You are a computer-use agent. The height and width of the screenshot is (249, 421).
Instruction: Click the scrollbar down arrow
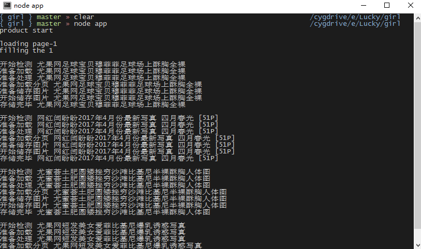click(x=417, y=245)
